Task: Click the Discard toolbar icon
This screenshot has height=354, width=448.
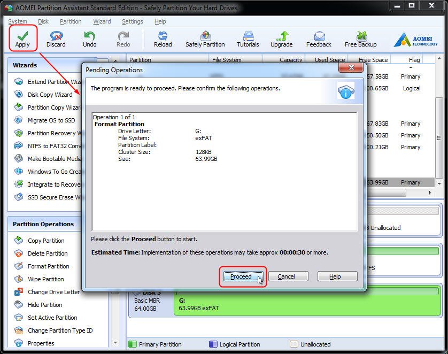Action: [x=56, y=39]
